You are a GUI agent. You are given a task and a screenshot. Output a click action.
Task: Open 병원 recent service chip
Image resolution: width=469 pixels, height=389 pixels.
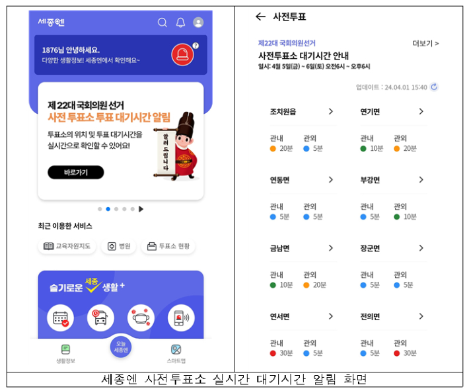click(119, 246)
